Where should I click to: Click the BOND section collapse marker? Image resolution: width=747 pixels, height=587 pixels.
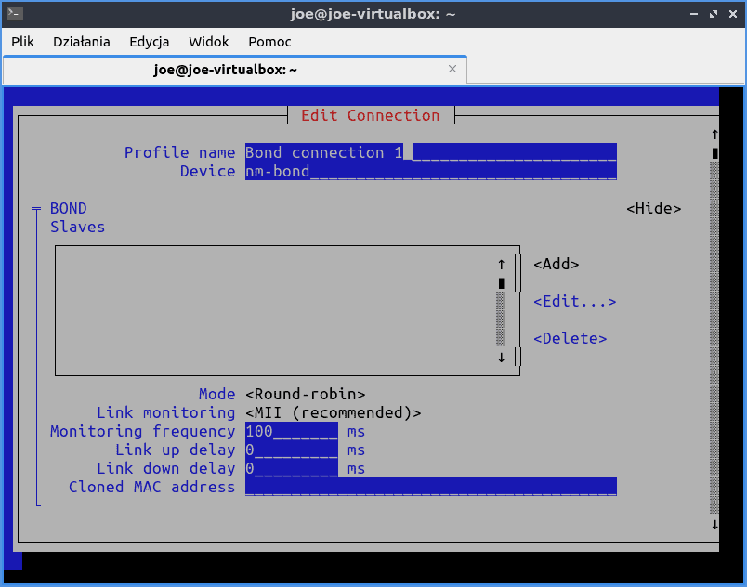(35, 208)
